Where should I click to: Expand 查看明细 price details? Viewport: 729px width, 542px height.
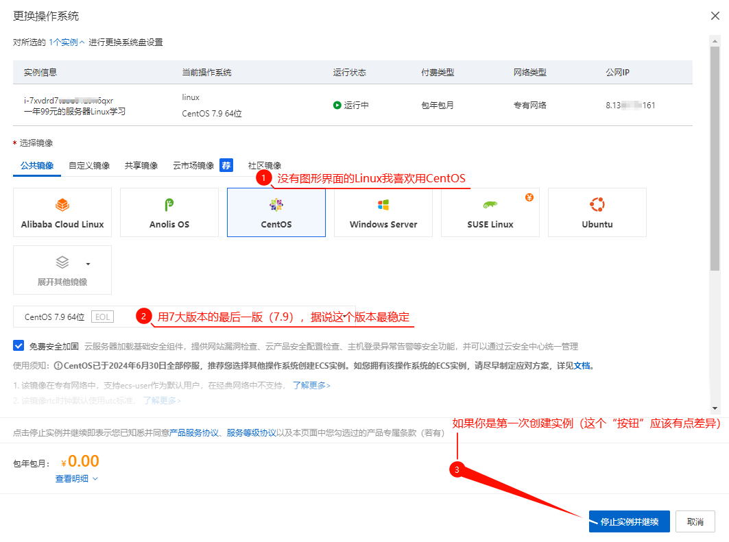(x=77, y=478)
